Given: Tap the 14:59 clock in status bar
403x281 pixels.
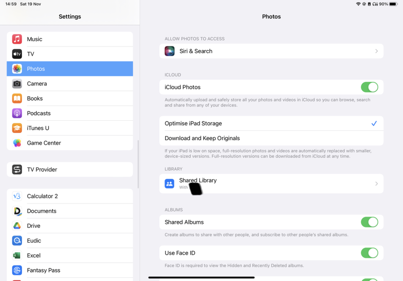Looking at the screenshot, I should [11, 4].
